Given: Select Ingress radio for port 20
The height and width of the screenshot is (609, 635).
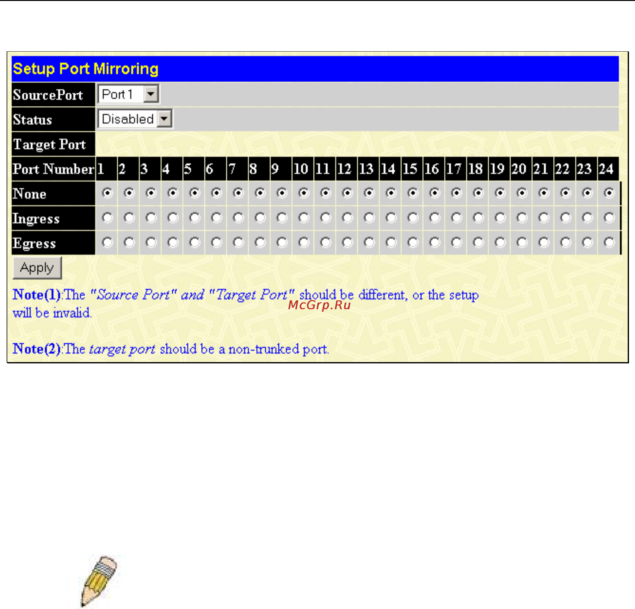Looking at the screenshot, I should pyautogui.click(x=522, y=218).
